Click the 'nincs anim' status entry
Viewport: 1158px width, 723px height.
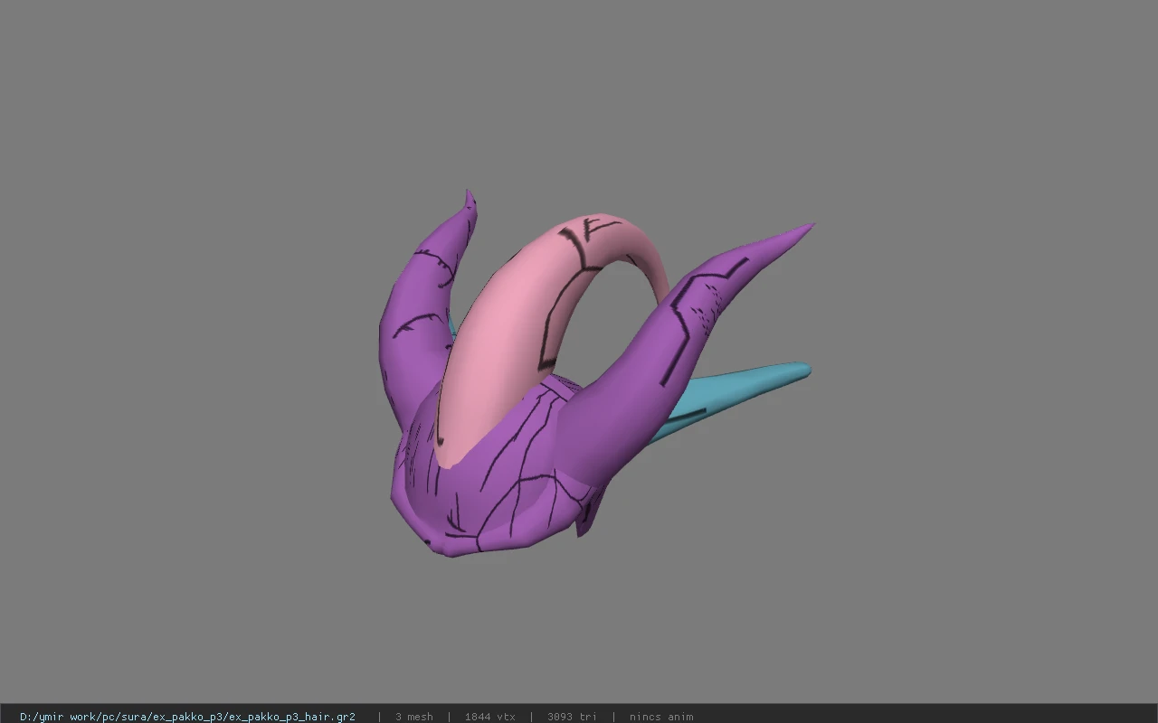[x=661, y=717]
